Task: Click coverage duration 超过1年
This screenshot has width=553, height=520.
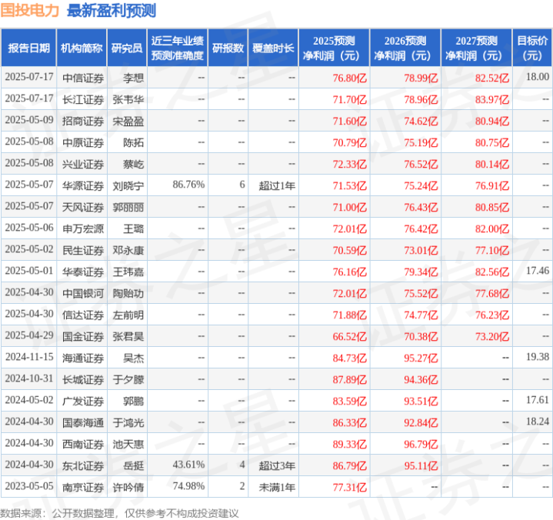Action: tap(277, 185)
